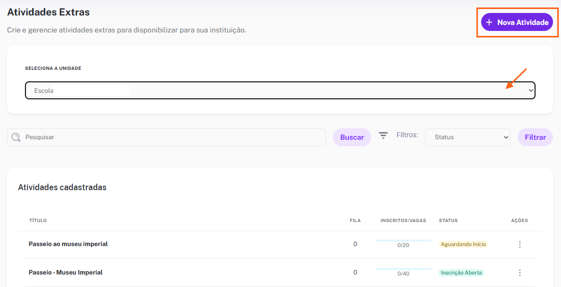Viewport: 561px width, 287px height.
Task: Click the Inscritos/Vagas column header
Action: [x=403, y=221]
